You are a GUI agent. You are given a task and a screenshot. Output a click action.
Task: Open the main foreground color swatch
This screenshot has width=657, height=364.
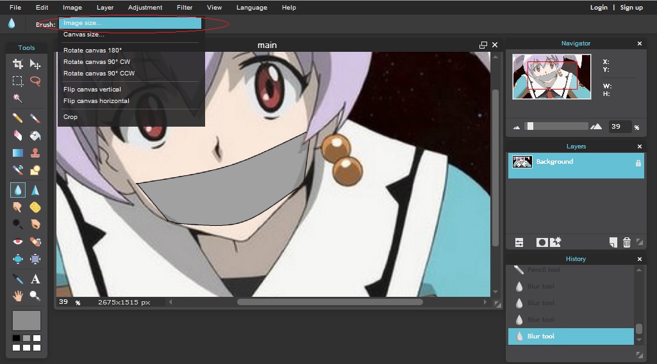tap(26, 320)
